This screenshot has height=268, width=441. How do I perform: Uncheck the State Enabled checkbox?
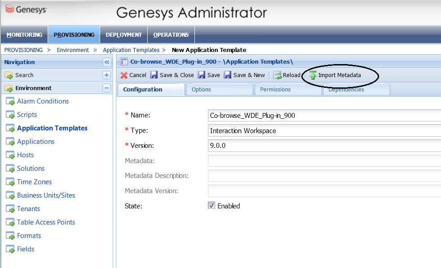(x=212, y=206)
